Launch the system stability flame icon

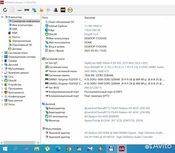pos(41,10)
